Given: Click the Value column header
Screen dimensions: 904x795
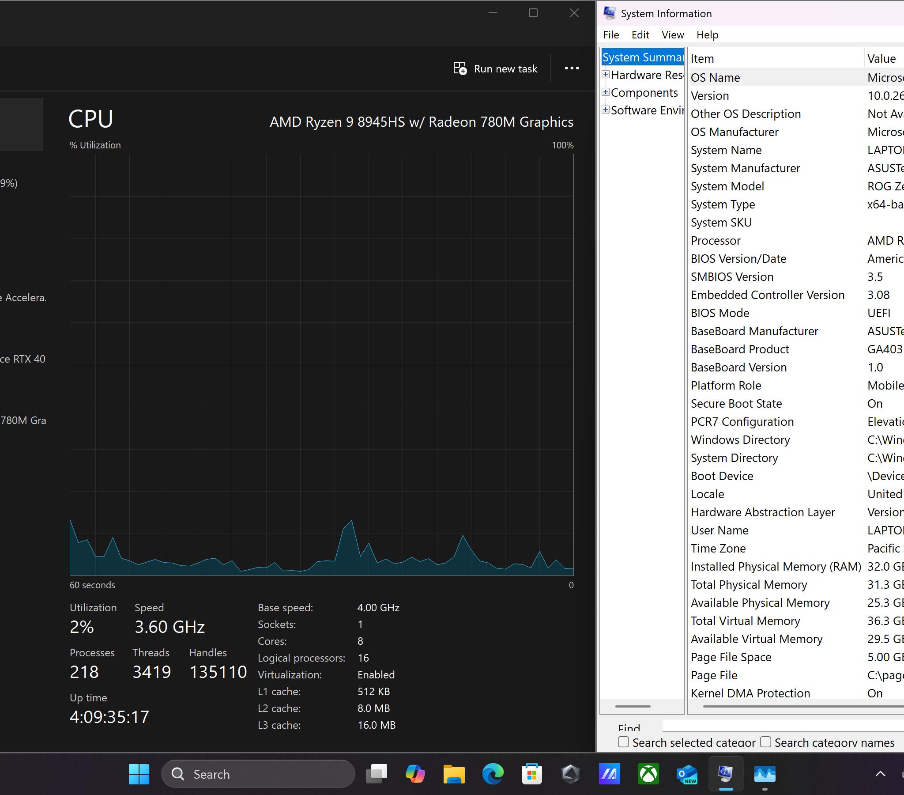Looking at the screenshot, I should pyautogui.click(x=884, y=58).
